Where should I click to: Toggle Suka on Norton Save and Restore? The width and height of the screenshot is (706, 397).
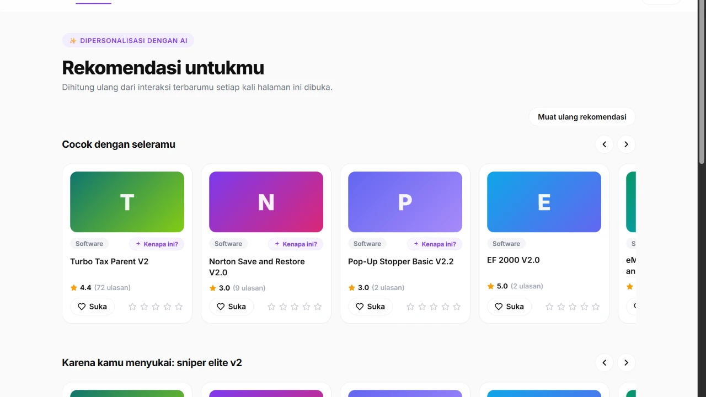[231, 307]
